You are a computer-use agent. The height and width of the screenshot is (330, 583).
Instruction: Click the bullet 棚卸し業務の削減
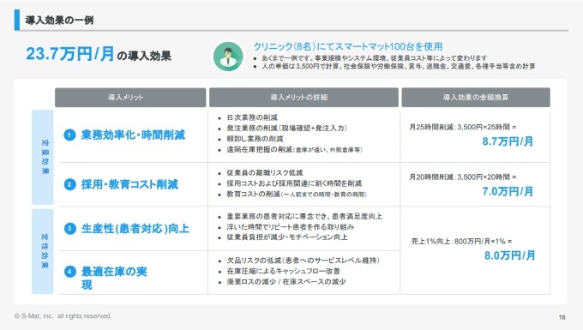[x=255, y=139]
